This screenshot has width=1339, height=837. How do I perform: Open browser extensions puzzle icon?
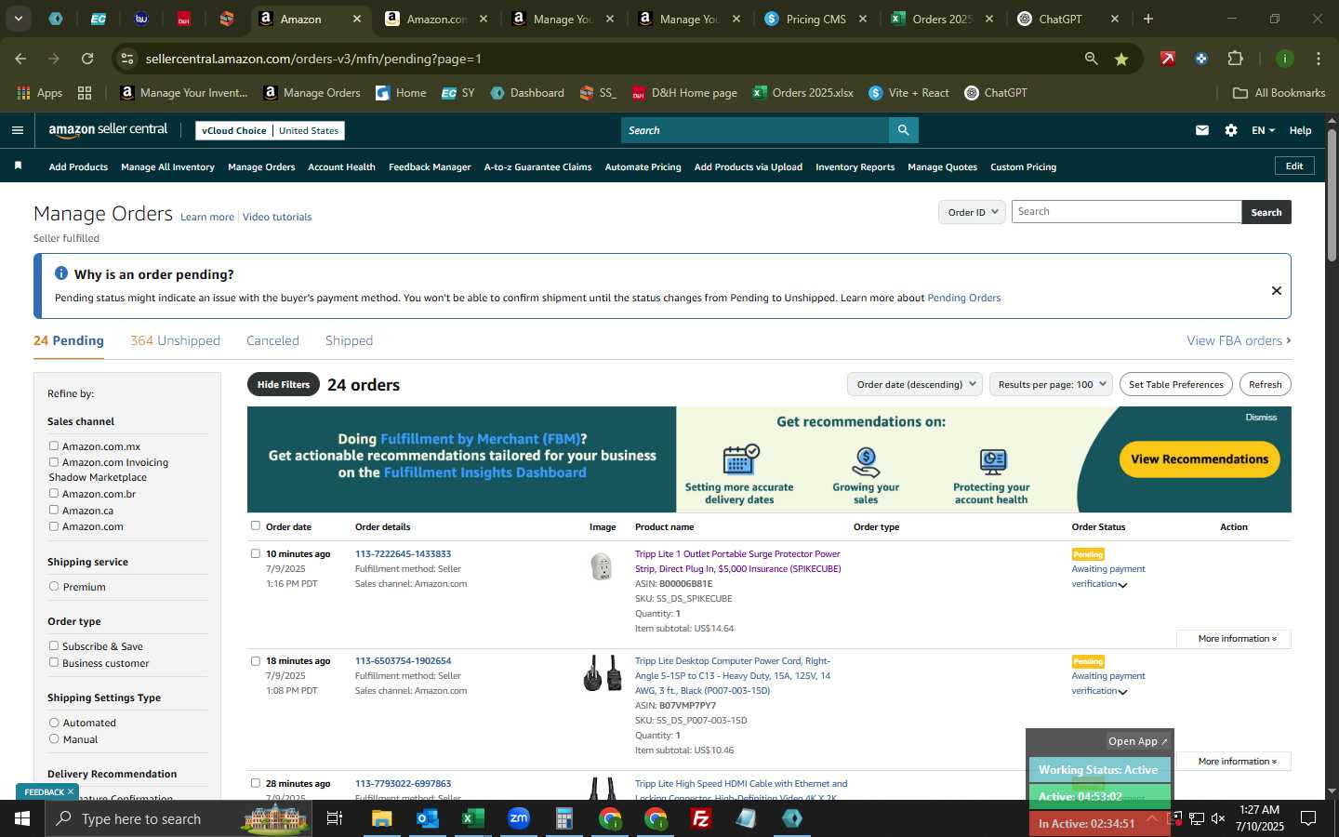point(1235,59)
